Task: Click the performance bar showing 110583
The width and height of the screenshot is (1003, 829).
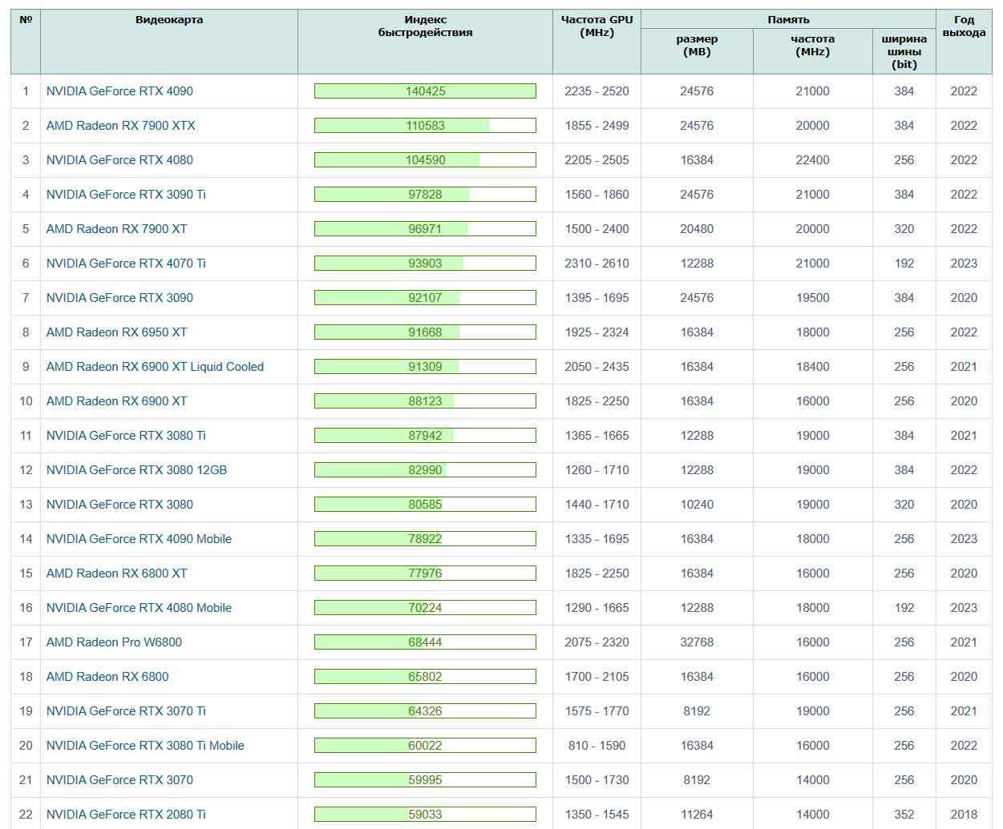Action: [425, 126]
